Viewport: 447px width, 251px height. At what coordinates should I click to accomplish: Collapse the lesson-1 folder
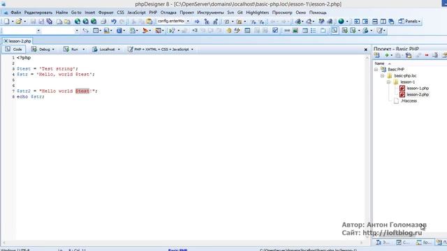click(x=388, y=82)
